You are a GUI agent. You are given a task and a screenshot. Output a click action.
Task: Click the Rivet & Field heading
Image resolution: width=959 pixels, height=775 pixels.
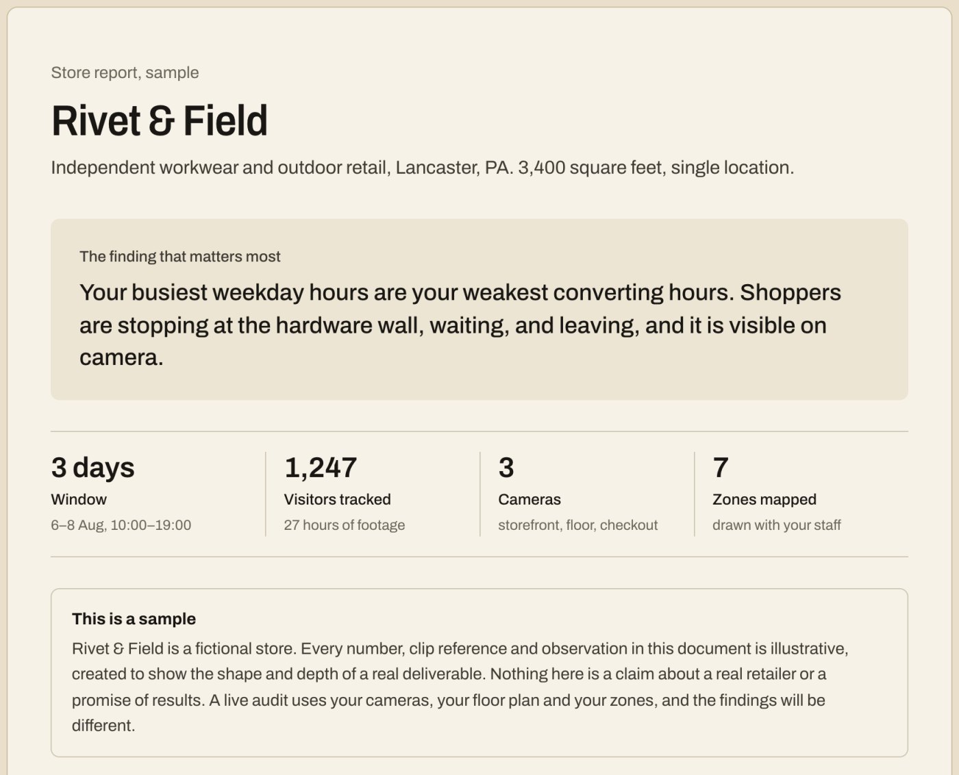pos(159,120)
